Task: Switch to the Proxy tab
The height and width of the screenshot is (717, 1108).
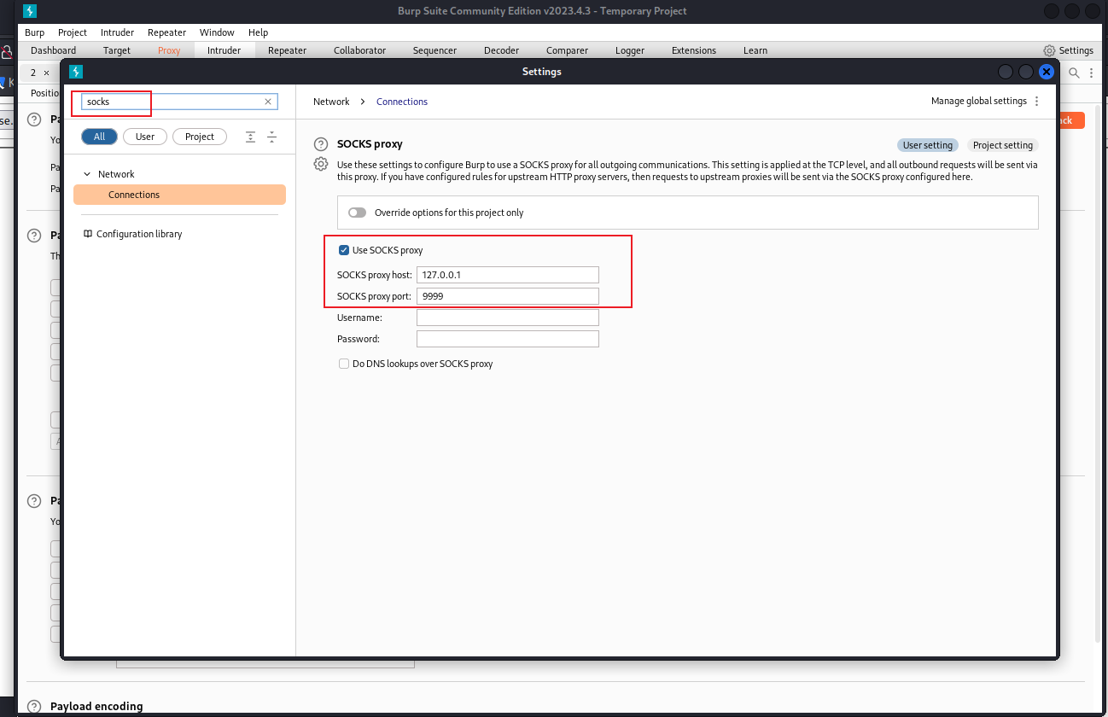Action: (x=169, y=50)
